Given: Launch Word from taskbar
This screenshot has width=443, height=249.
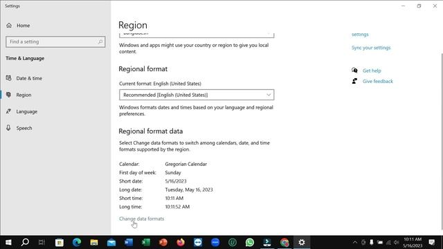Looking at the screenshot, I should click(x=129, y=242).
